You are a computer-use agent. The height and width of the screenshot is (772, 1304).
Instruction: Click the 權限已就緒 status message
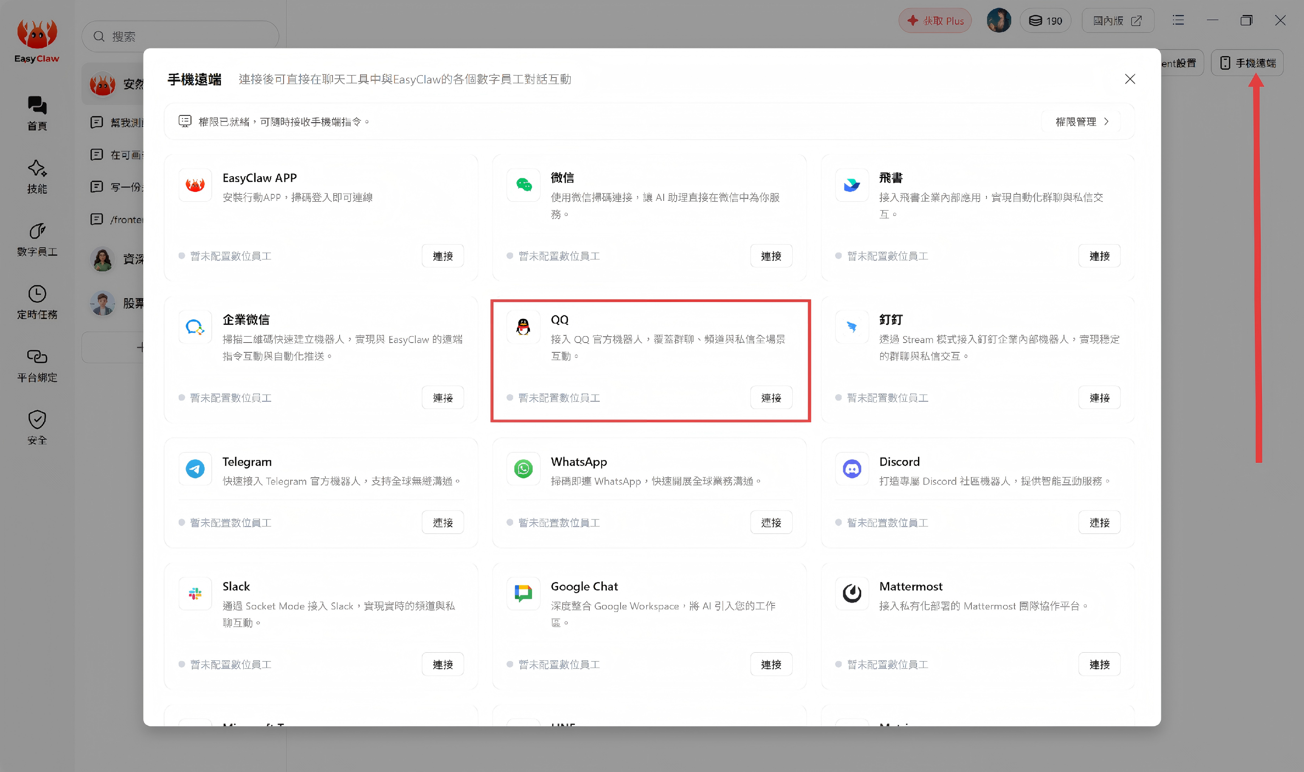[284, 122]
